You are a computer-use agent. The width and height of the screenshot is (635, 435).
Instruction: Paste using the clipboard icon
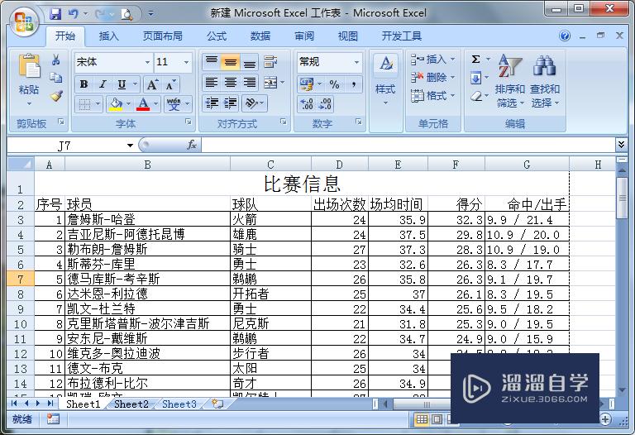[x=29, y=66]
